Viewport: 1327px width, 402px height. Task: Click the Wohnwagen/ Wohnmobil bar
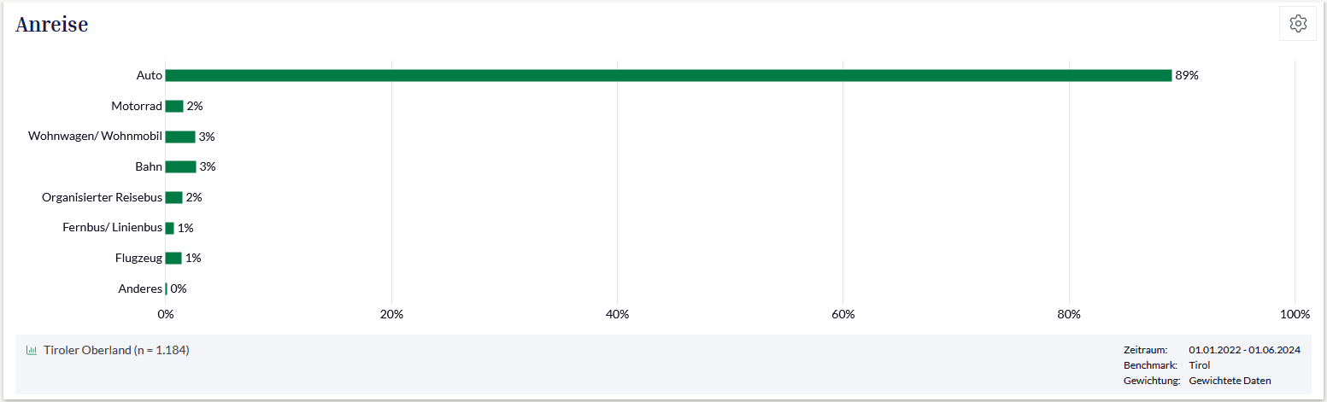tap(180, 137)
